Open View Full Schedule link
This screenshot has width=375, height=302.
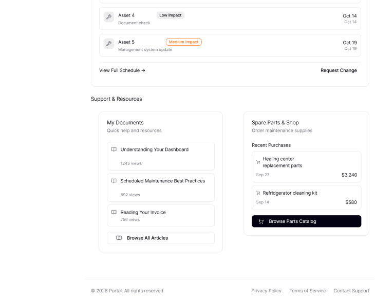pos(122,70)
